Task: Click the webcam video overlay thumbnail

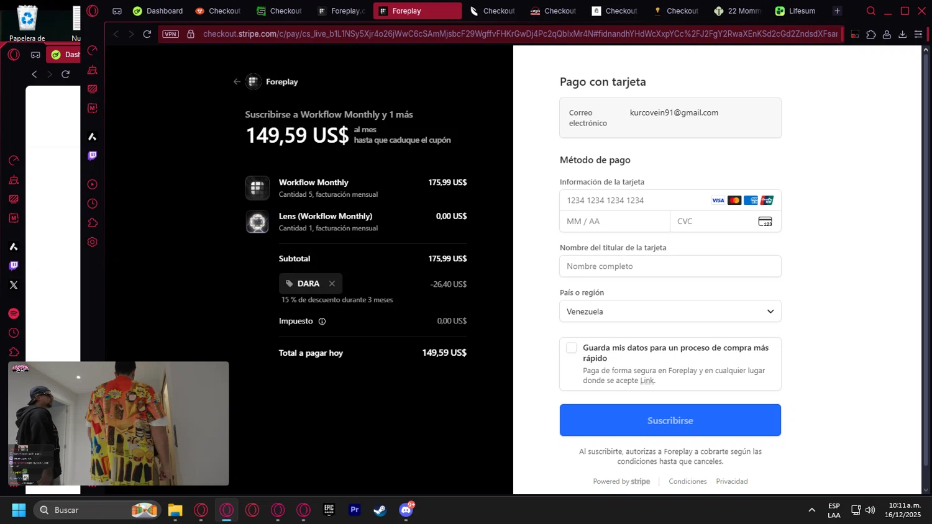Action: pos(119,423)
